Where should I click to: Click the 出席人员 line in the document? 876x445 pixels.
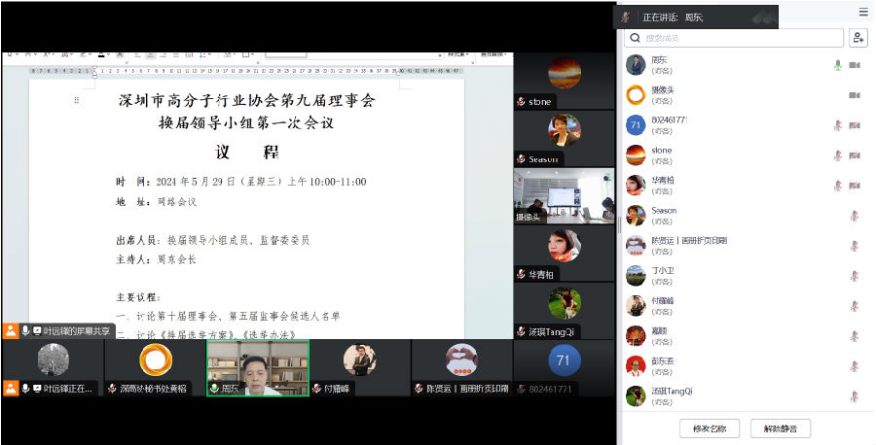tap(212, 240)
